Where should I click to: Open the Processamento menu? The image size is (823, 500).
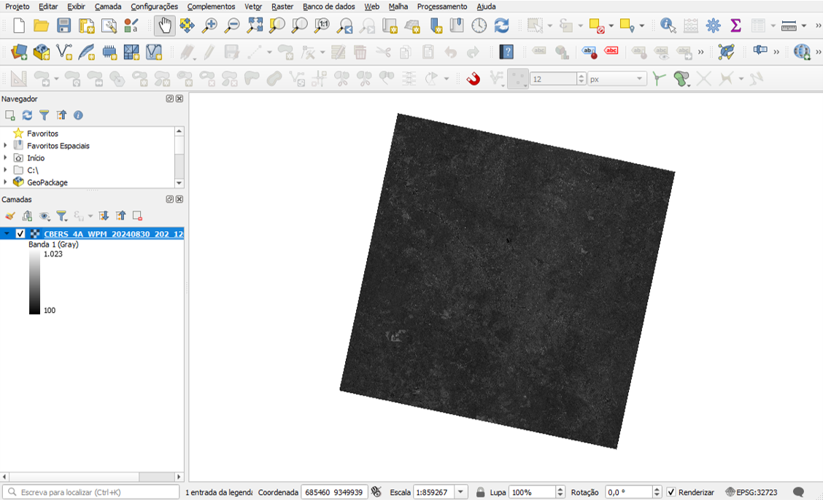coord(441,7)
